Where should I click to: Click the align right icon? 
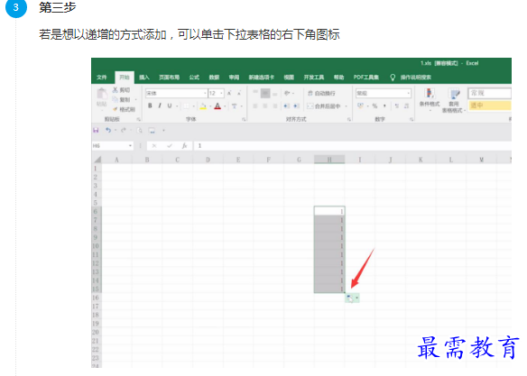coord(275,106)
